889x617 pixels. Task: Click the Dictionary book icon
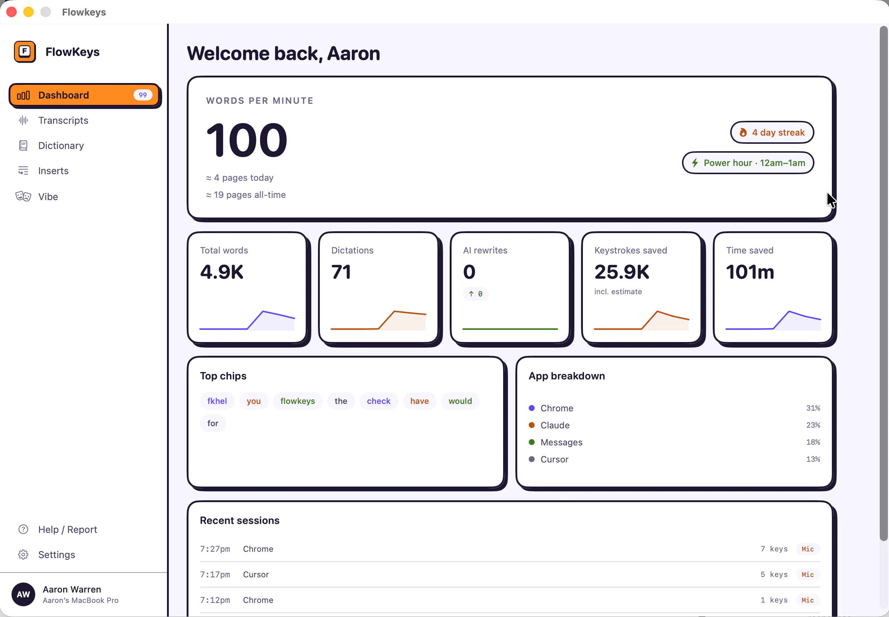pos(23,145)
